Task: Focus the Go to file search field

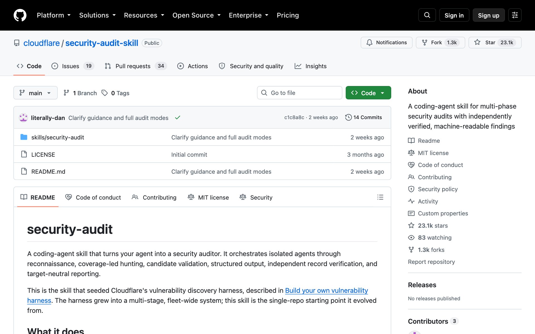Action: (x=300, y=93)
